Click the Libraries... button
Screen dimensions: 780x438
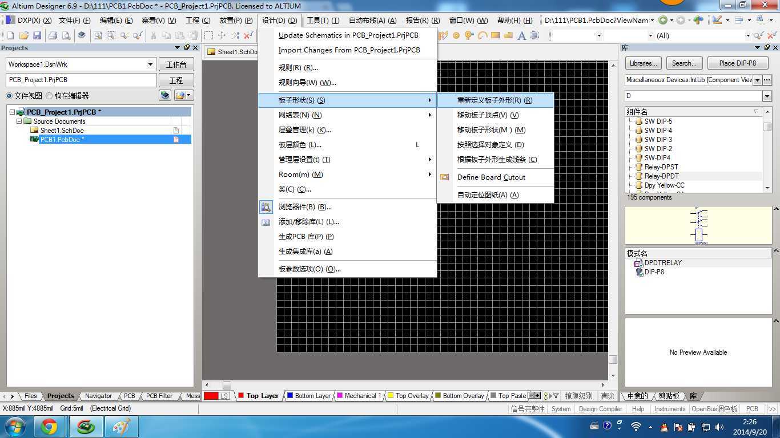pyautogui.click(x=643, y=63)
